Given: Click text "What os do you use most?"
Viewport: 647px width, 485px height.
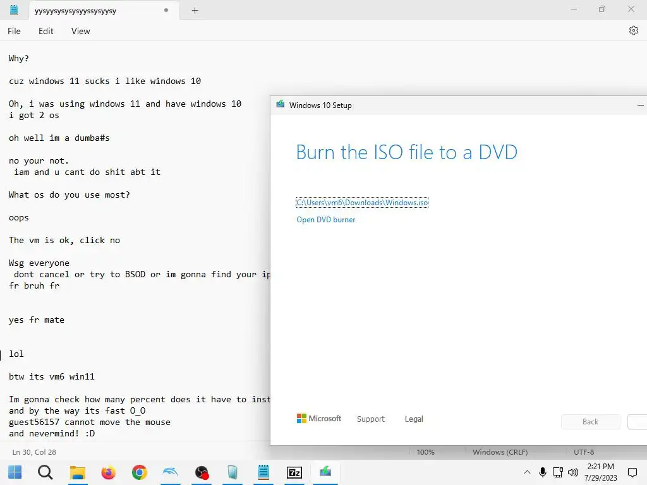Looking at the screenshot, I should (70, 195).
